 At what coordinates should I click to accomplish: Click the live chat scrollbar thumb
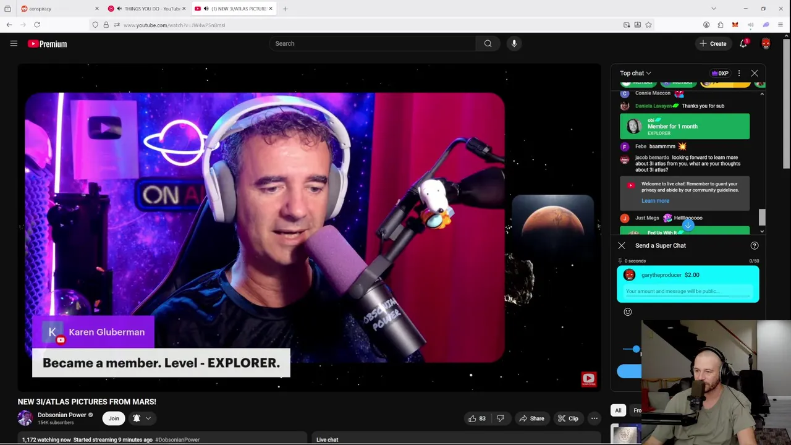762,217
